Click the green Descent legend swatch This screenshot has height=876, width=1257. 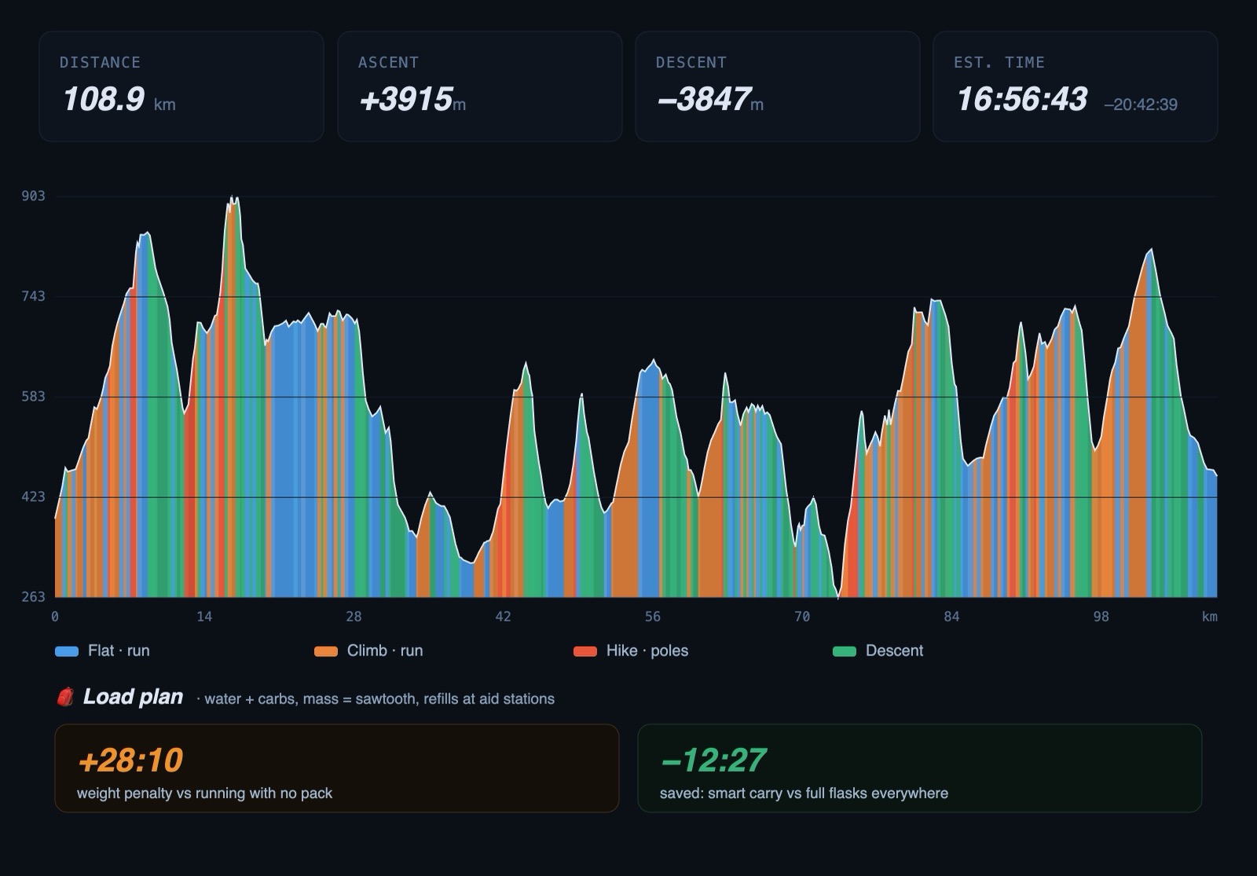click(845, 651)
